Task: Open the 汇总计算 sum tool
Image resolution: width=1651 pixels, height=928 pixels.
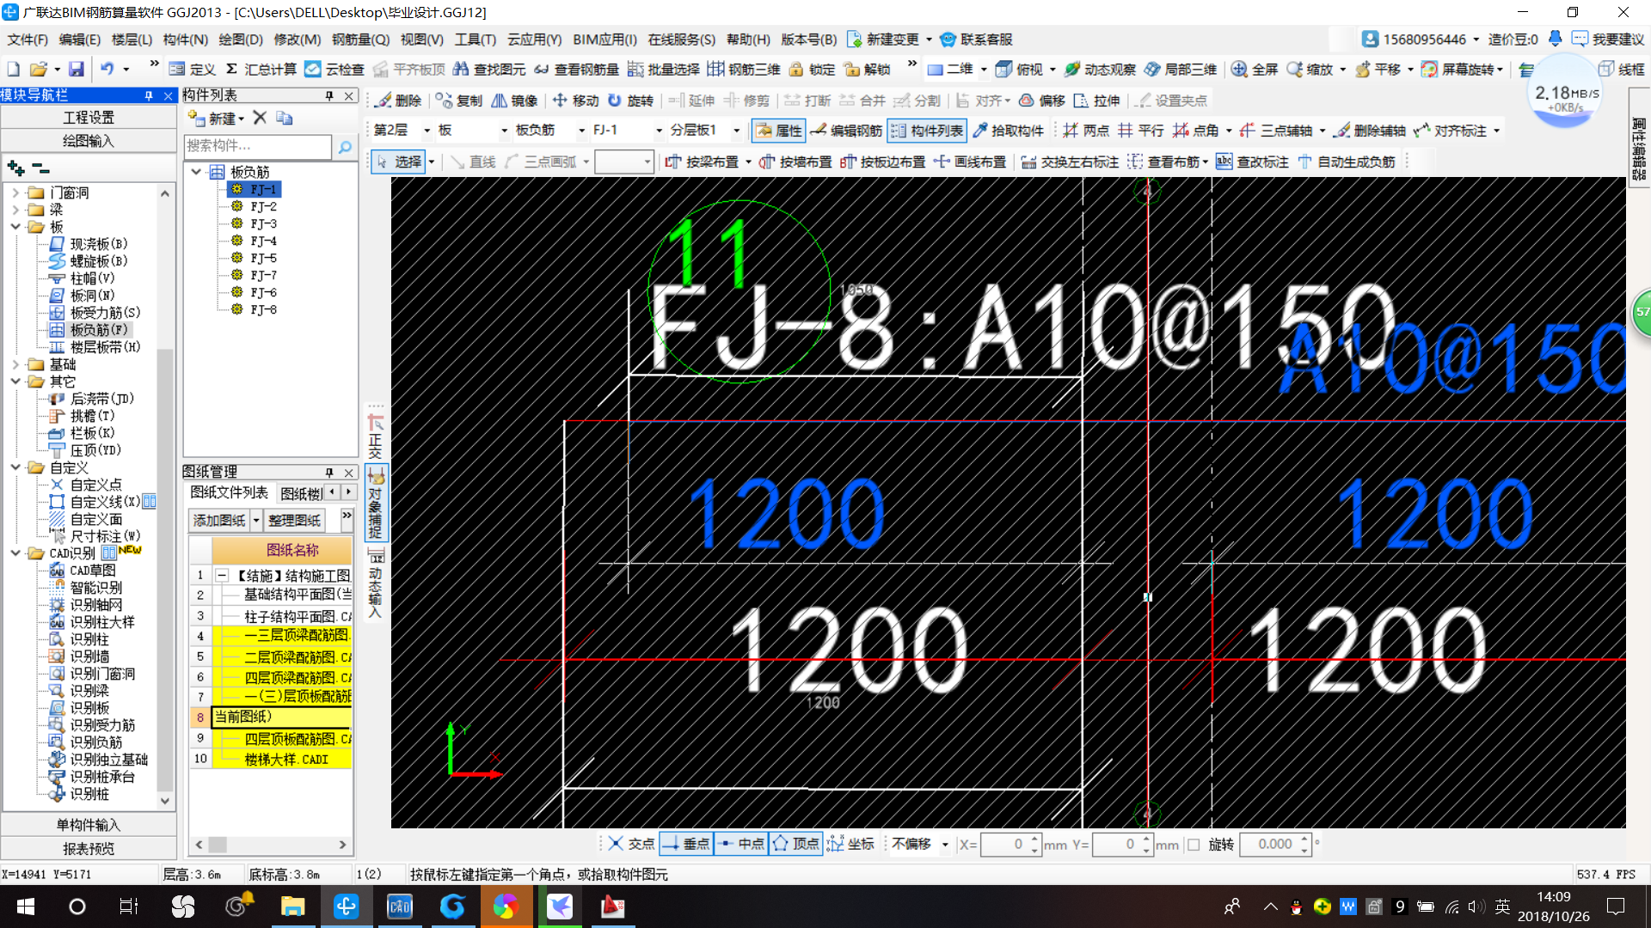Action: pos(261,70)
